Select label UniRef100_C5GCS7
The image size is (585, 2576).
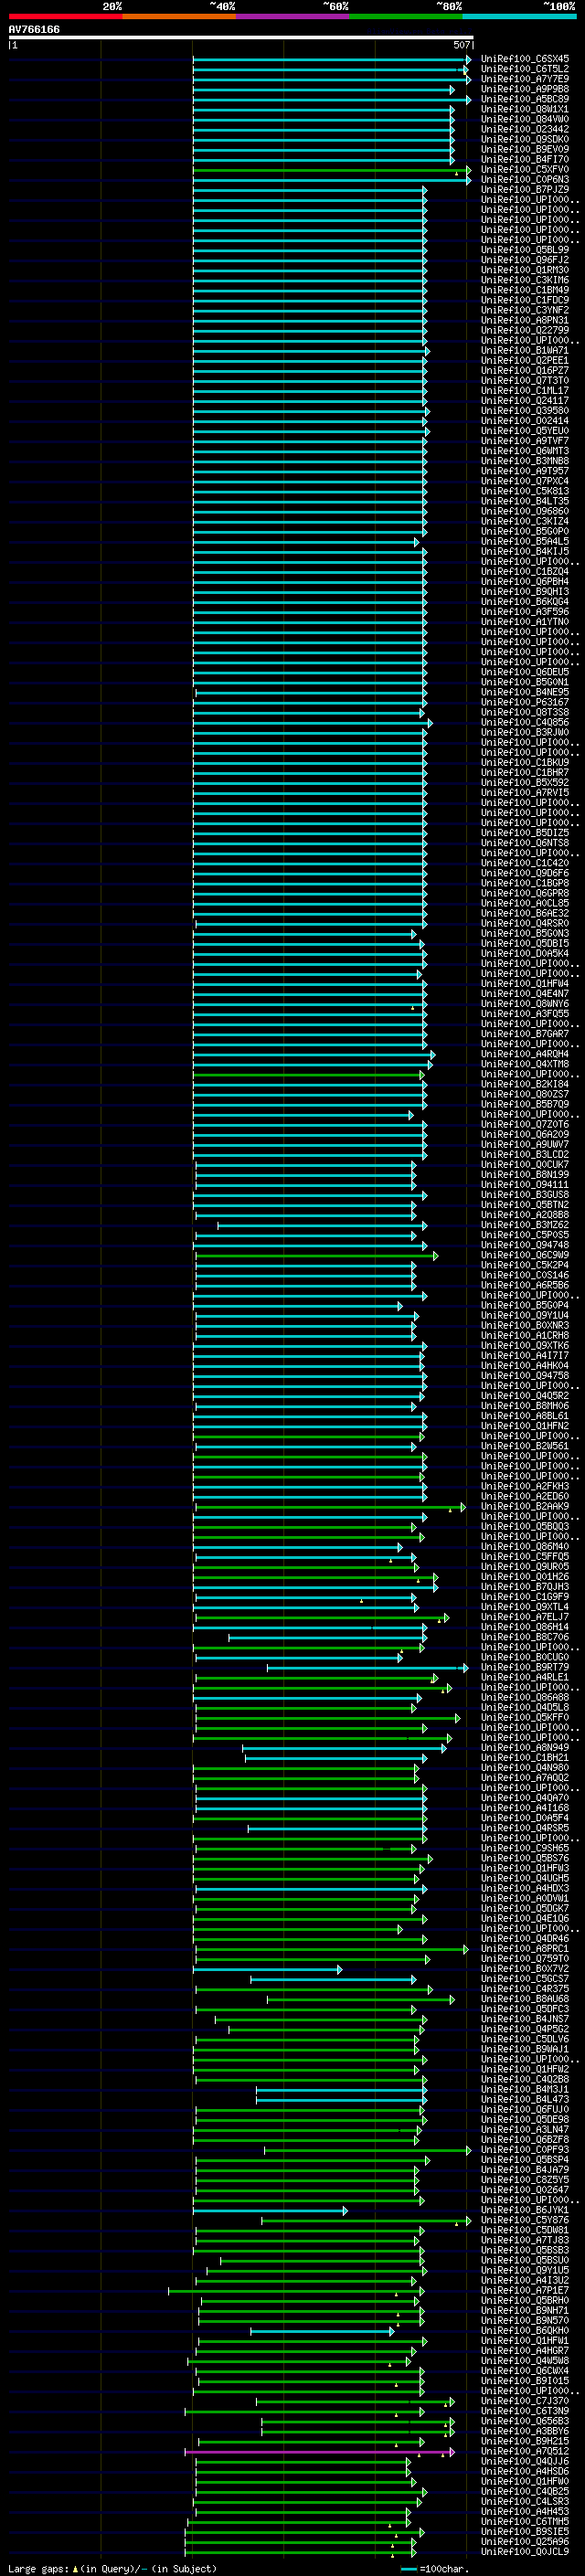[x=525, y=1979]
